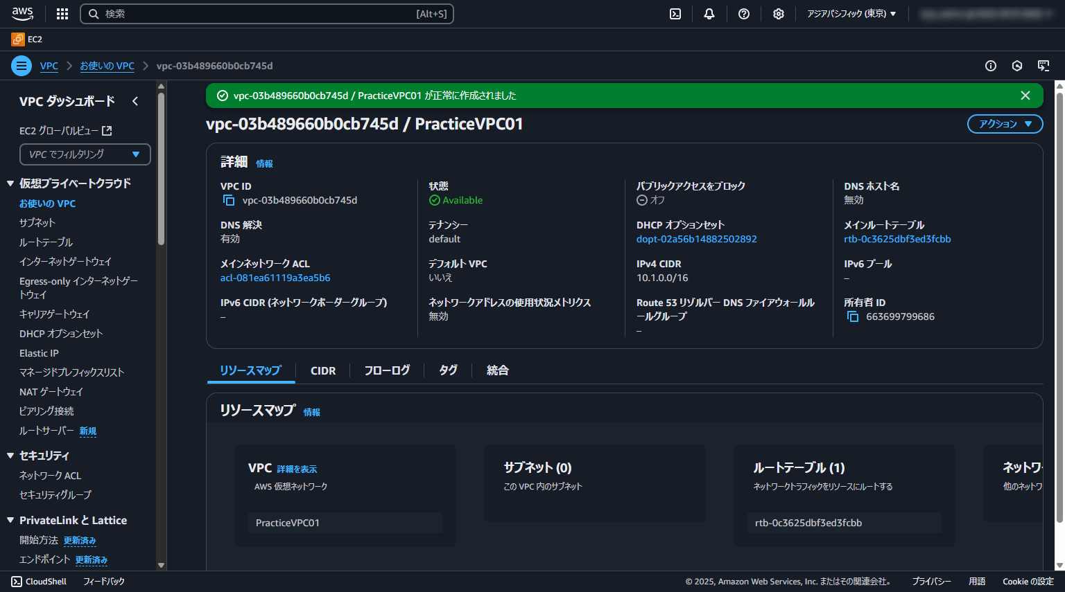1065x592 pixels.
Task: Open the info panel icon in breadcrumb bar
Action: (x=991, y=66)
